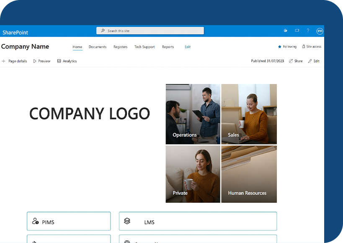The image size is (343, 243).
Task: Open the Human Resources image tile
Action: (x=249, y=174)
